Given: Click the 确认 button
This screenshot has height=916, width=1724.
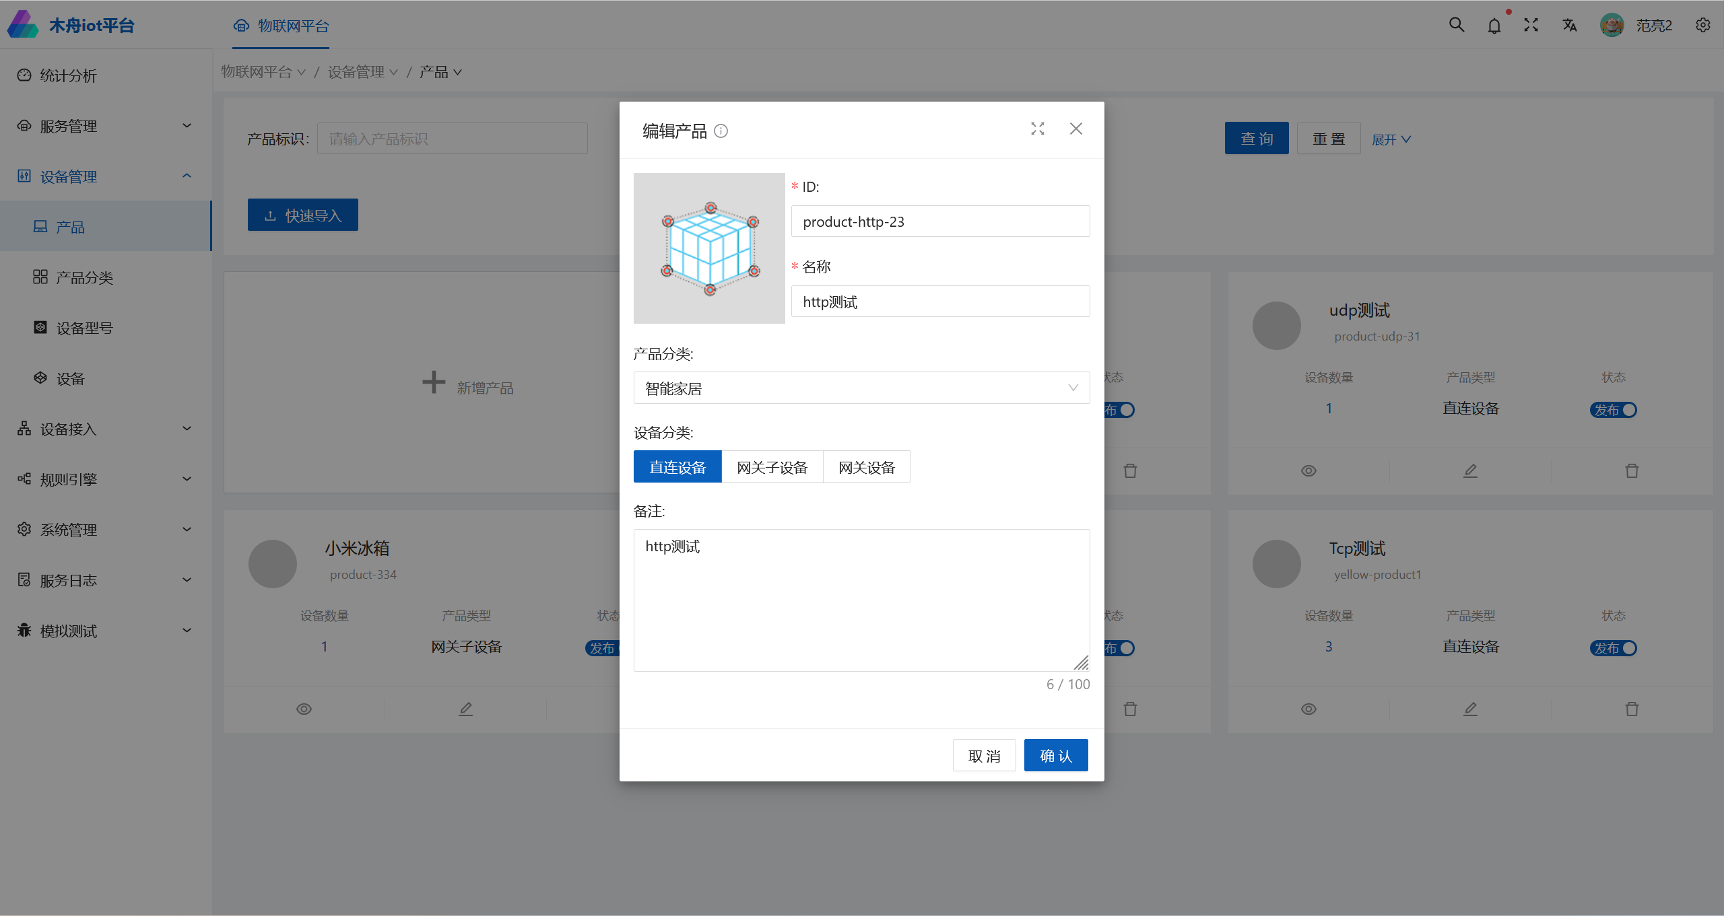Looking at the screenshot, I should pyautogui.click(x=1055, y=756).
